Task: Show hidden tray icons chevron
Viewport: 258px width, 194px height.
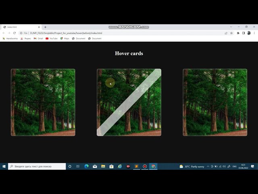Action: pos(208,167)
